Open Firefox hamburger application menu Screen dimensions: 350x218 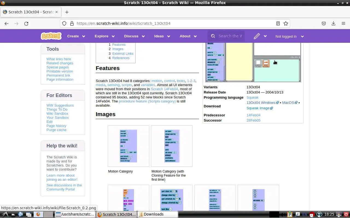343,23
